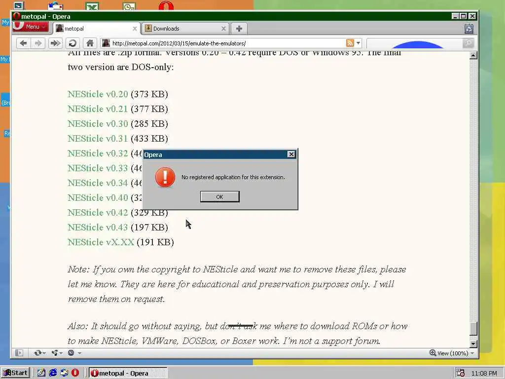Click the Fast Forward double-arrow button
The width and height of the screenshot is (505, 379).
click(x=55, y=43)
